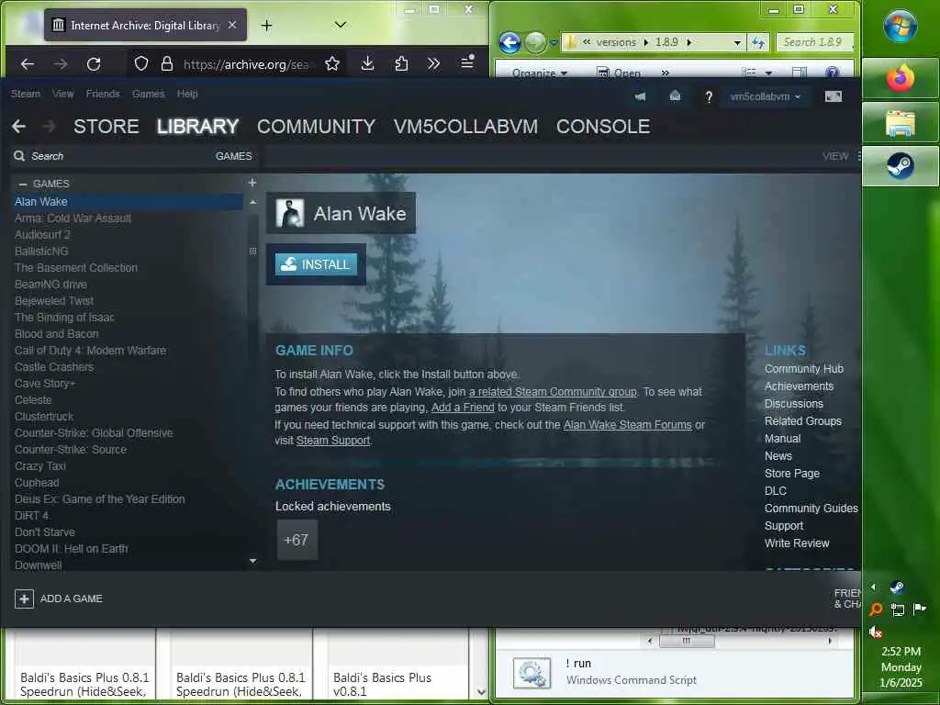
Task: Open the Write Review link
Action: pos(797,543)
